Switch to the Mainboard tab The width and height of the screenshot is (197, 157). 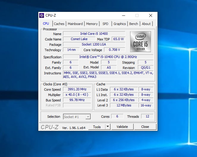(75, 24)
